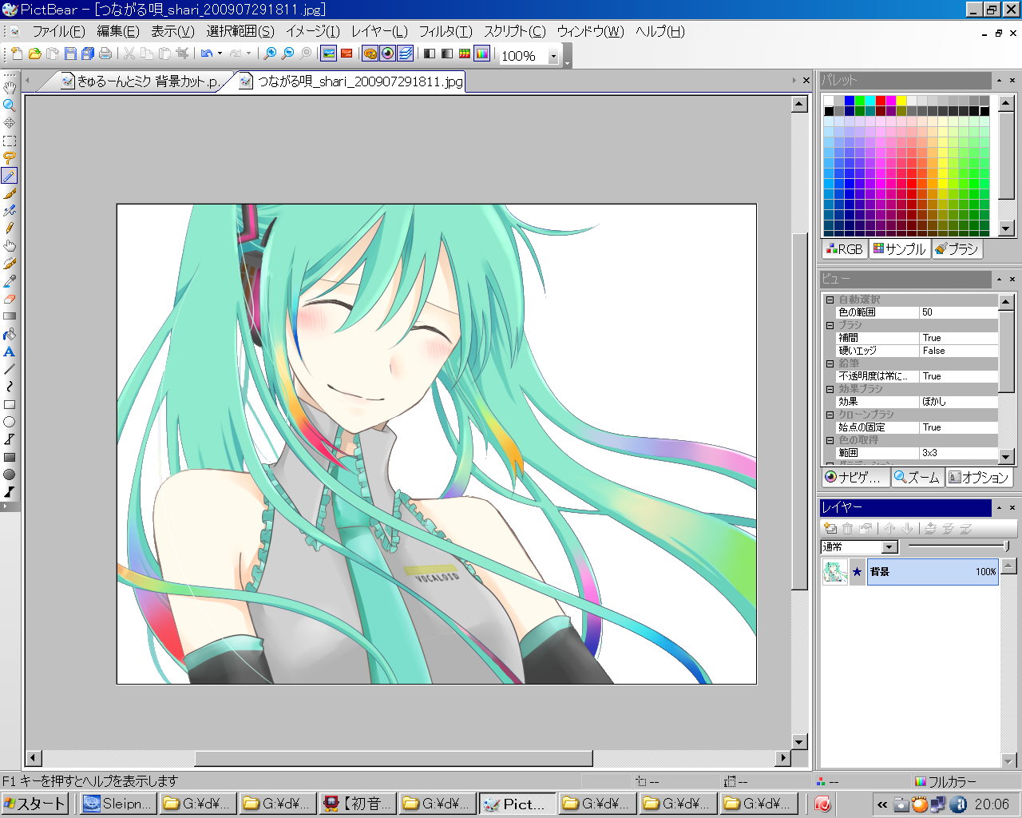The width and height of the screenshot is (1022, 818).
Task: Select the filled Rectangle shape tool
Action: coord(10,457)
